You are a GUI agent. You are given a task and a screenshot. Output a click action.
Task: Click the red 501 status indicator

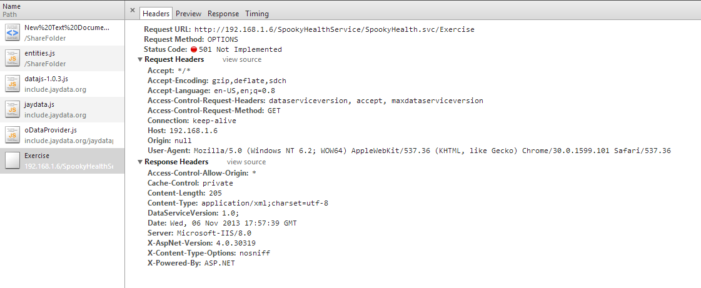coord(194,49)
